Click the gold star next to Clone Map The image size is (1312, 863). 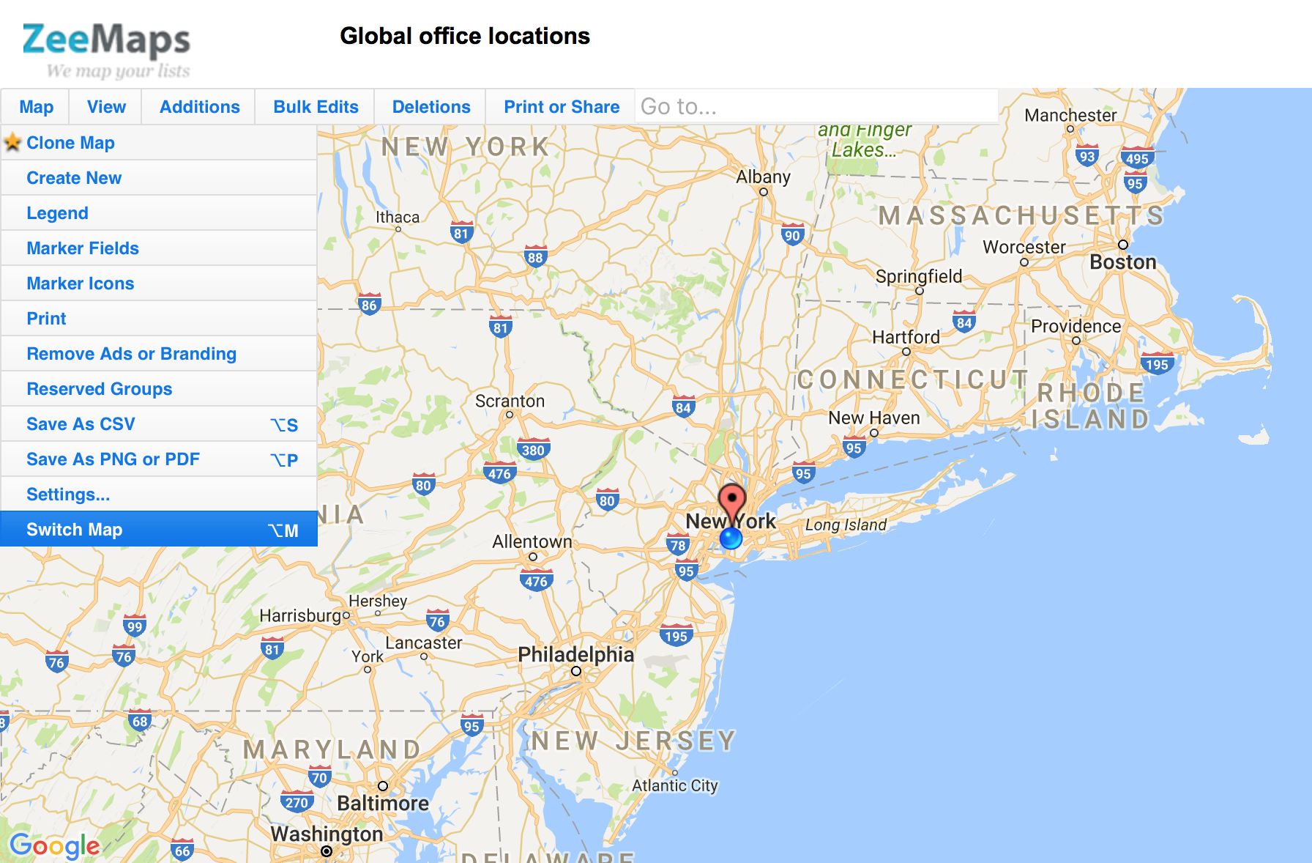tap(12, 142)
